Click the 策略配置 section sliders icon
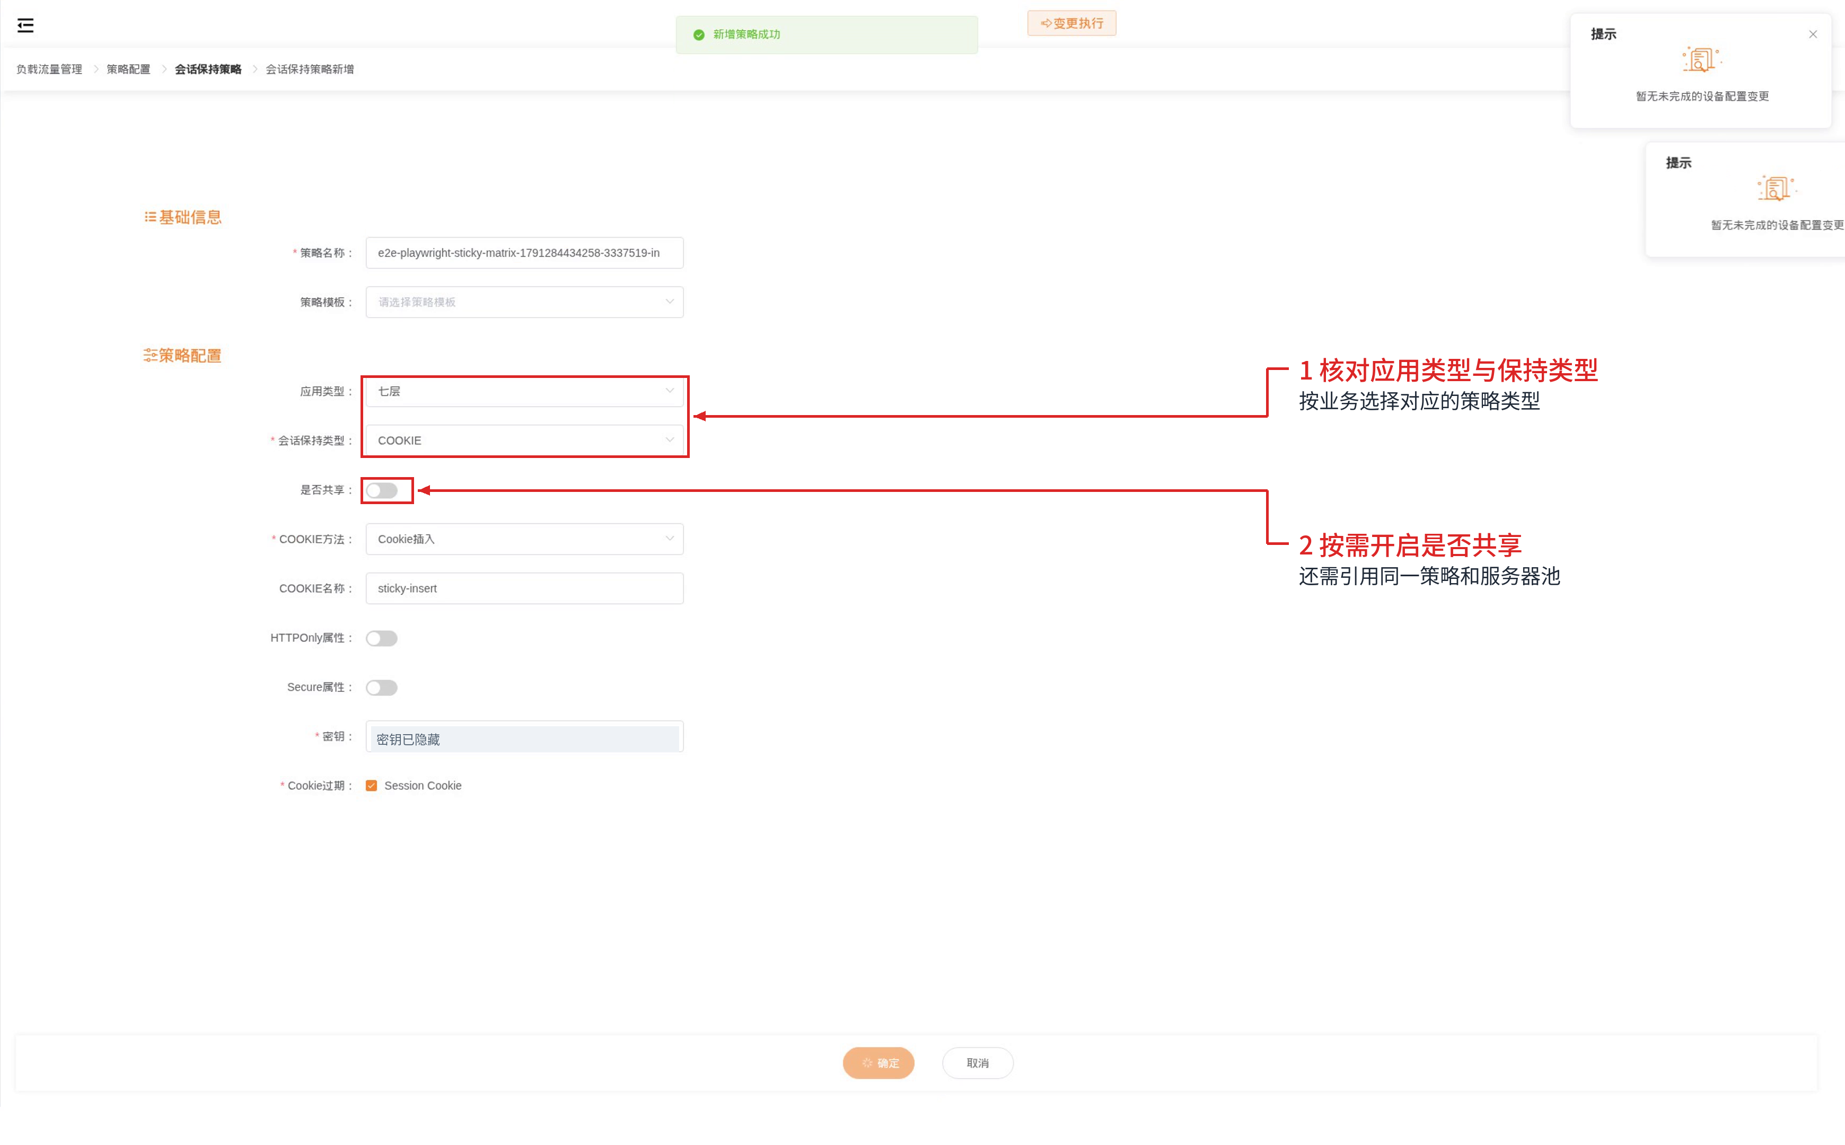Viewport: 1845px width, 1145px height. (150, 355)
